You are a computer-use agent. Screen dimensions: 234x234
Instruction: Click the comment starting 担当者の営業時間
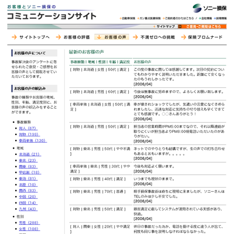pos(179,132)
